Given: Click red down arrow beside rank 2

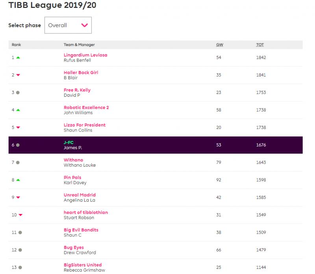Looking at the screenshot, I should [18, 75].
